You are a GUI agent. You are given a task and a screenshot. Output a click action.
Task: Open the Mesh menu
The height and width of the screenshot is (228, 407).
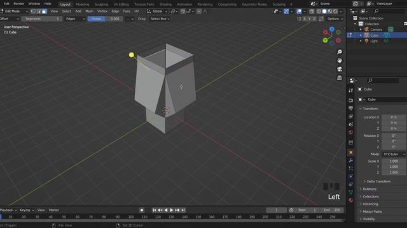coord(89,11)
